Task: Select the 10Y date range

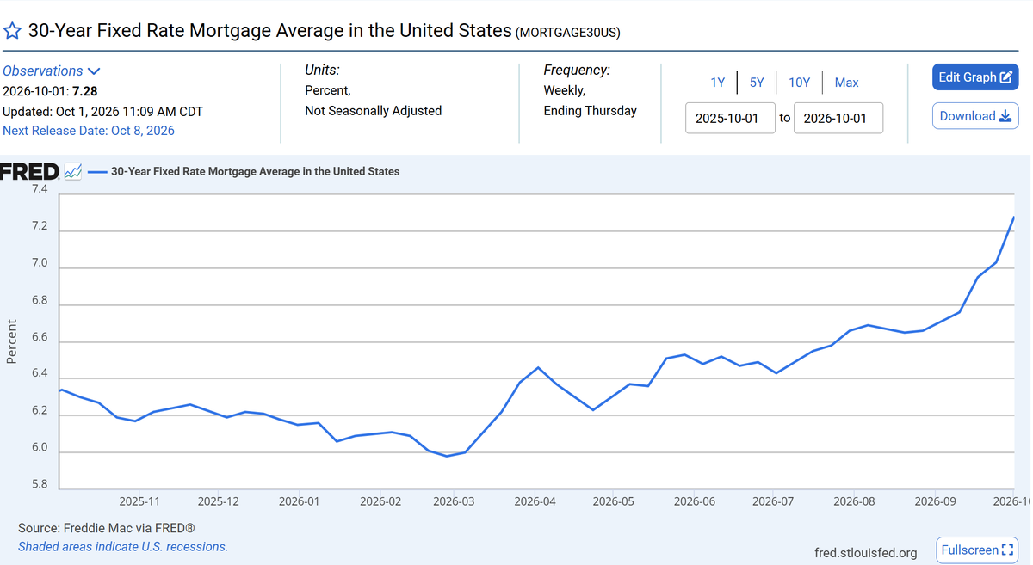Action: pos(800,83)
